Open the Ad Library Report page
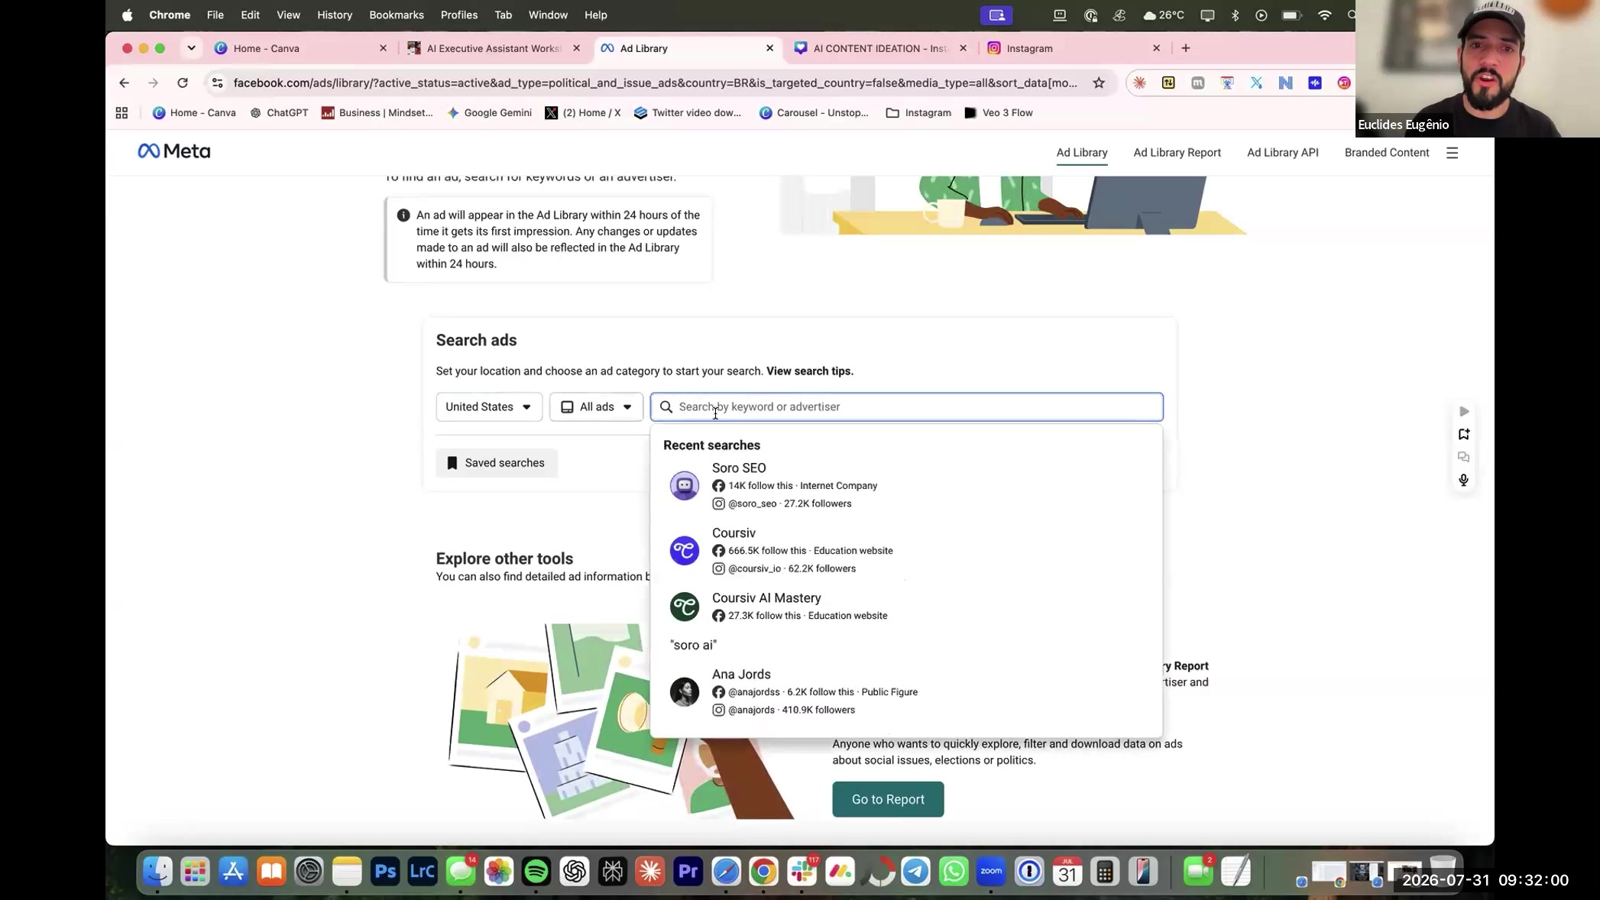This screenshot has height=900, width=1600. [x=1177, y=153]
